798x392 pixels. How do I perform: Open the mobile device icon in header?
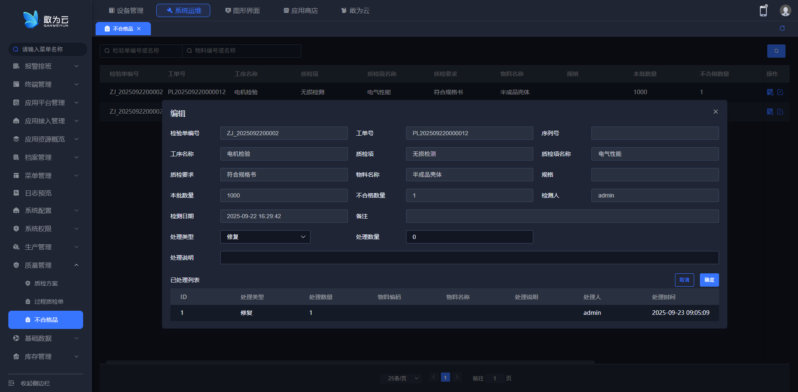click(764, 11)
